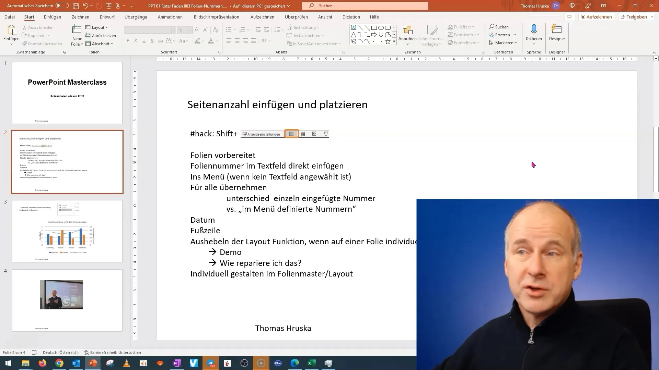Select slide 3 thumbnail in panel
Screen dimensions: 659x370
point(67,231)
